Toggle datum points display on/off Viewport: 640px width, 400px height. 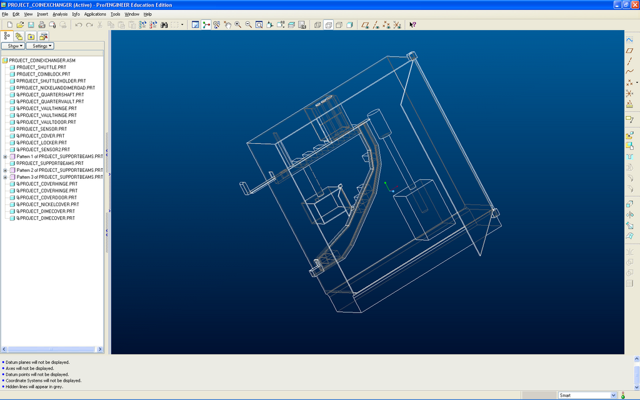386,25
